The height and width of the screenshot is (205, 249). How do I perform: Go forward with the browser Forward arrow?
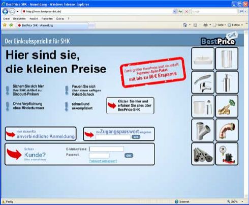pyautogui.click(x=12, y=12)
